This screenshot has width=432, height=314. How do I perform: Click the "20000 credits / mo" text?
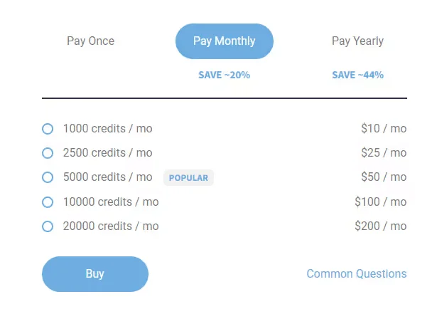(110, 226)
